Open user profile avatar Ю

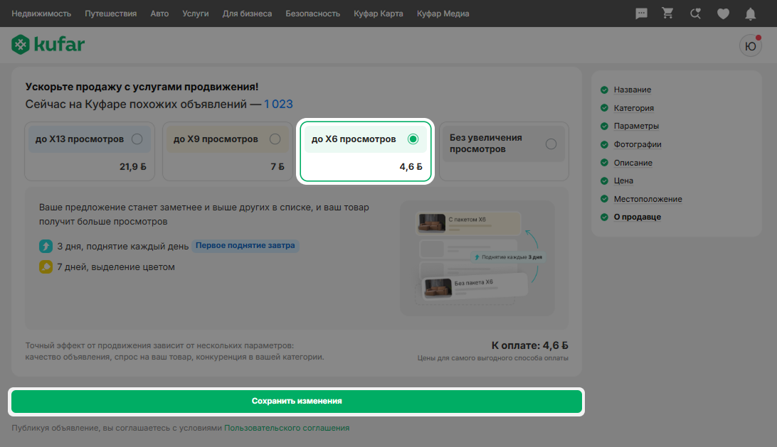750,46
